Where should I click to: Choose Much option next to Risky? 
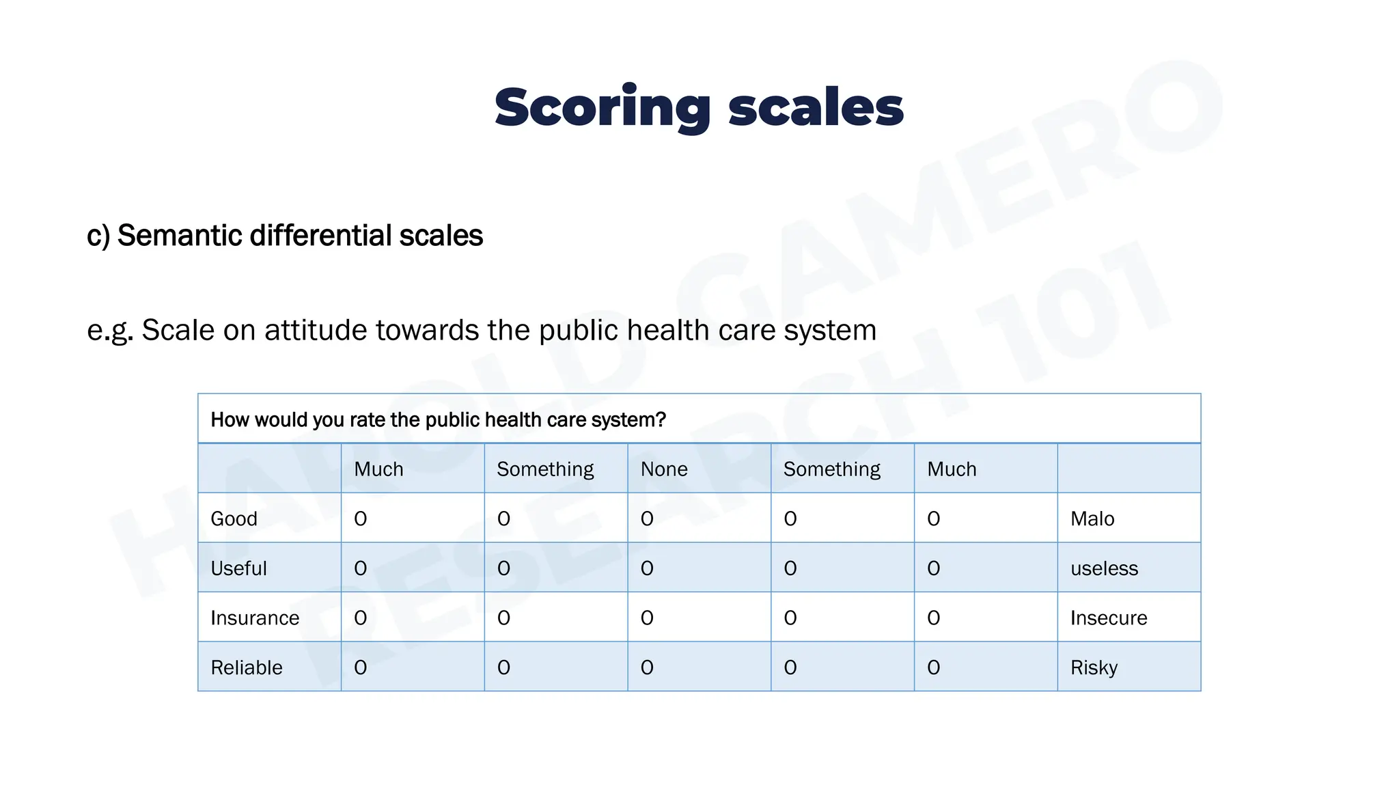934,667
